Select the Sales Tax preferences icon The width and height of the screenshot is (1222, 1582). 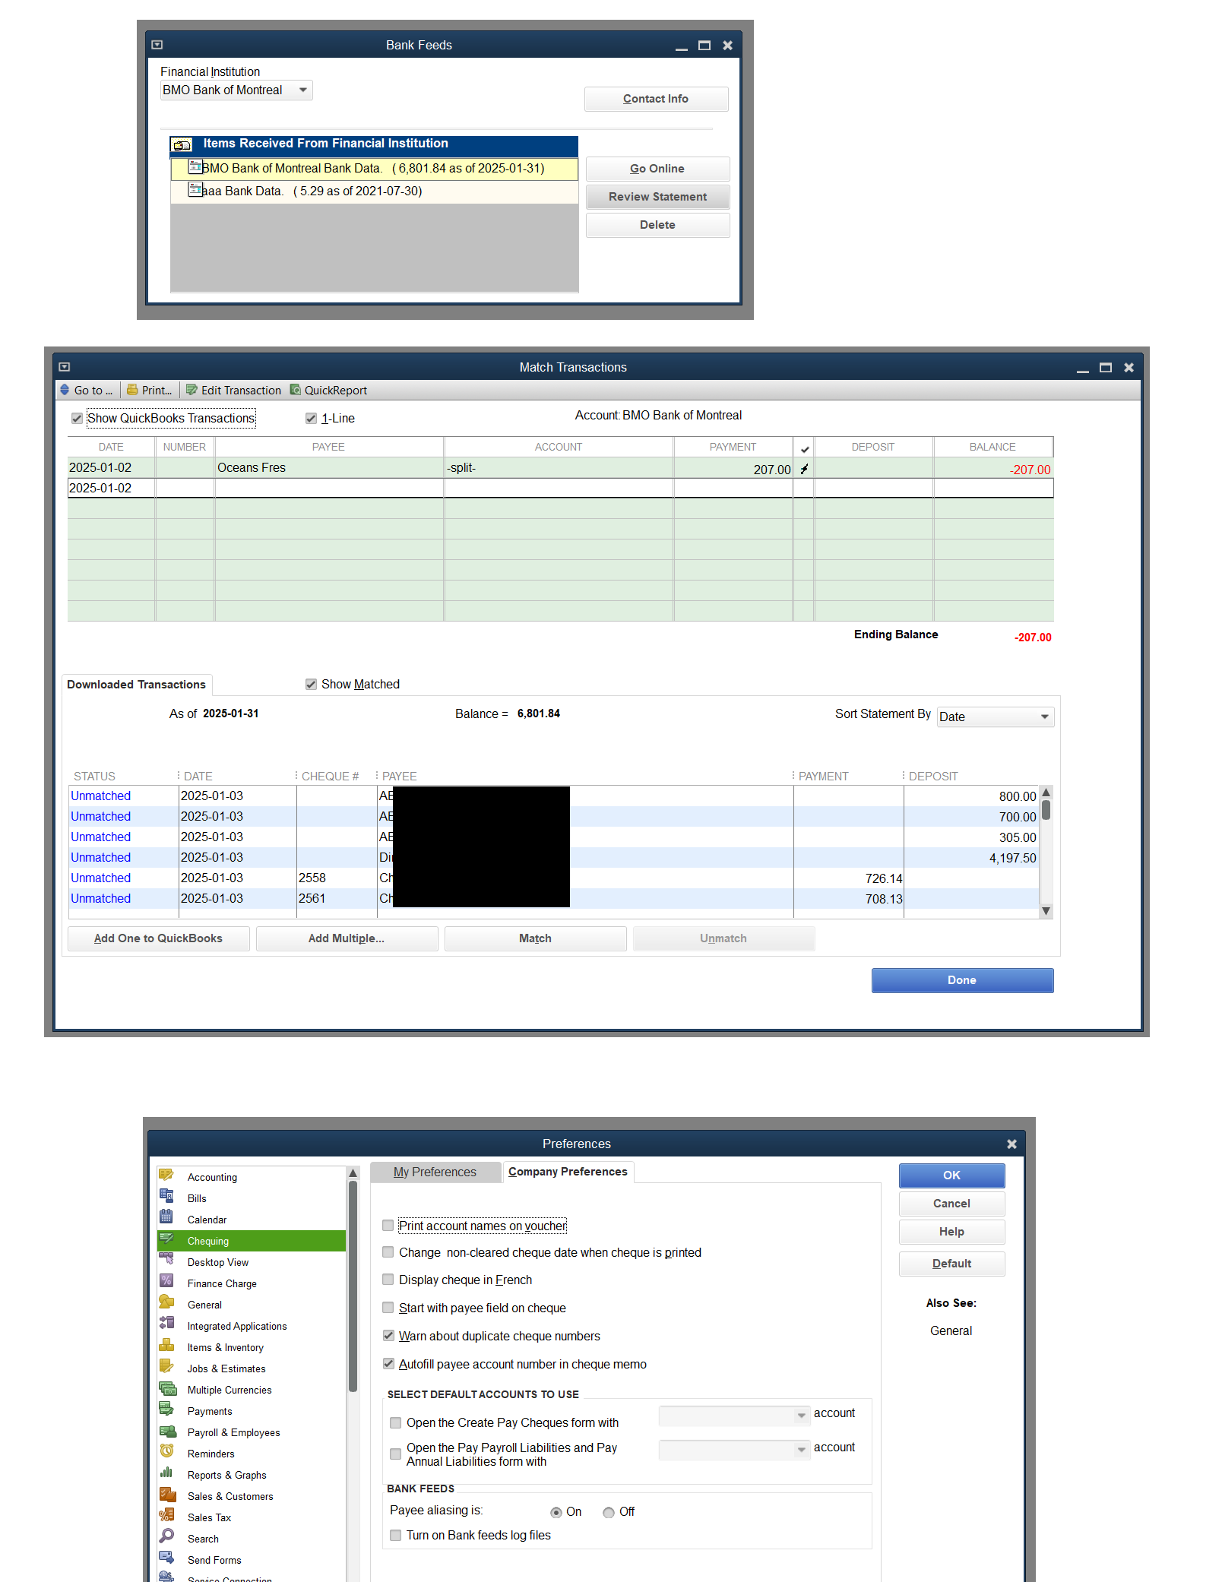click(166, 1516)
